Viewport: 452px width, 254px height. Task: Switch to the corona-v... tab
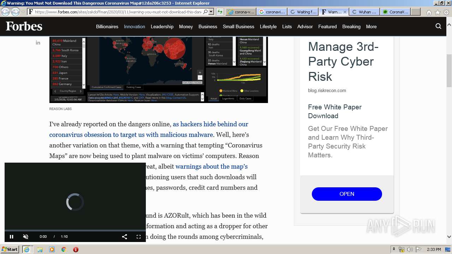[x=241, y=12]
